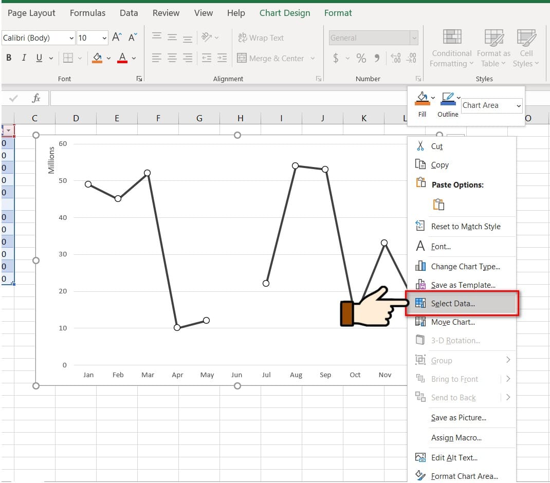Open the Calibri font name dropdown
Image resolution: width=550 pixels, height=483 pixels.
point(39,38)
